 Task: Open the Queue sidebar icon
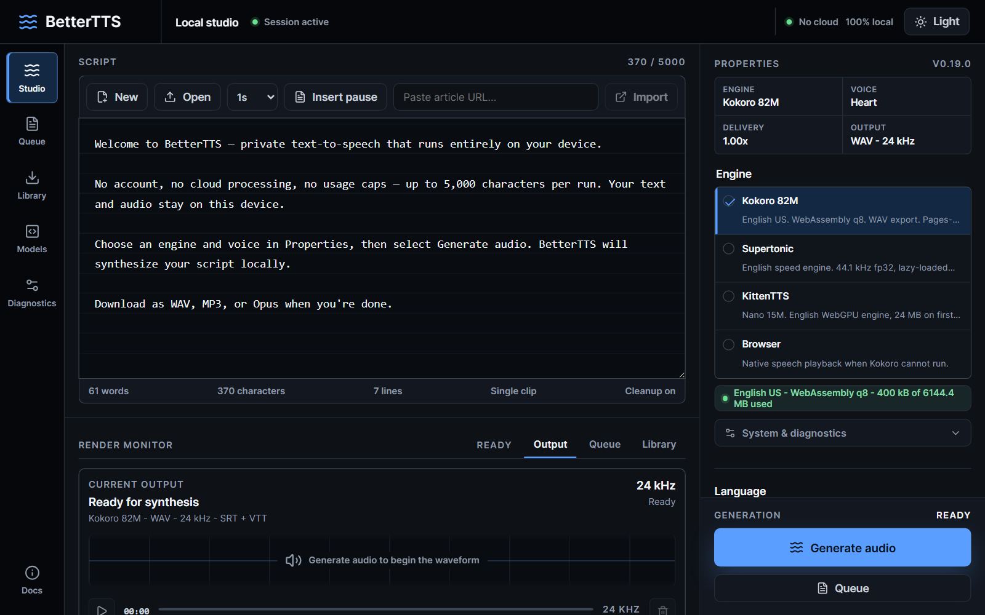pyautogui.click(x=32, y=131)
